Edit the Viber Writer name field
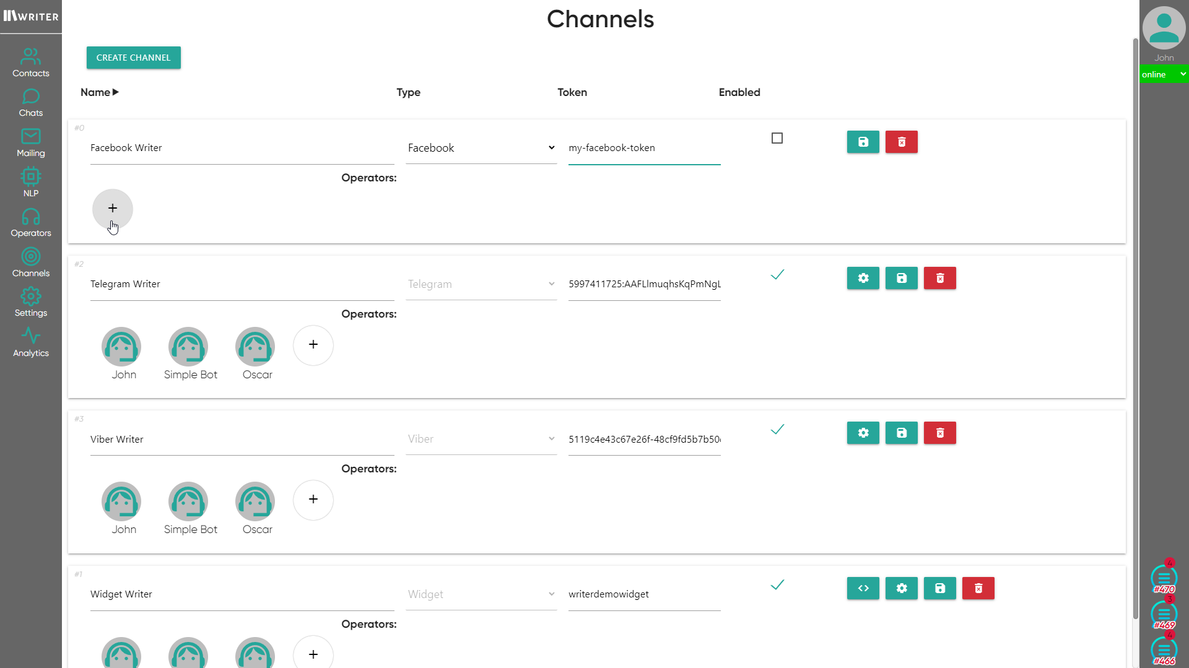 click(x=242, y=440)
